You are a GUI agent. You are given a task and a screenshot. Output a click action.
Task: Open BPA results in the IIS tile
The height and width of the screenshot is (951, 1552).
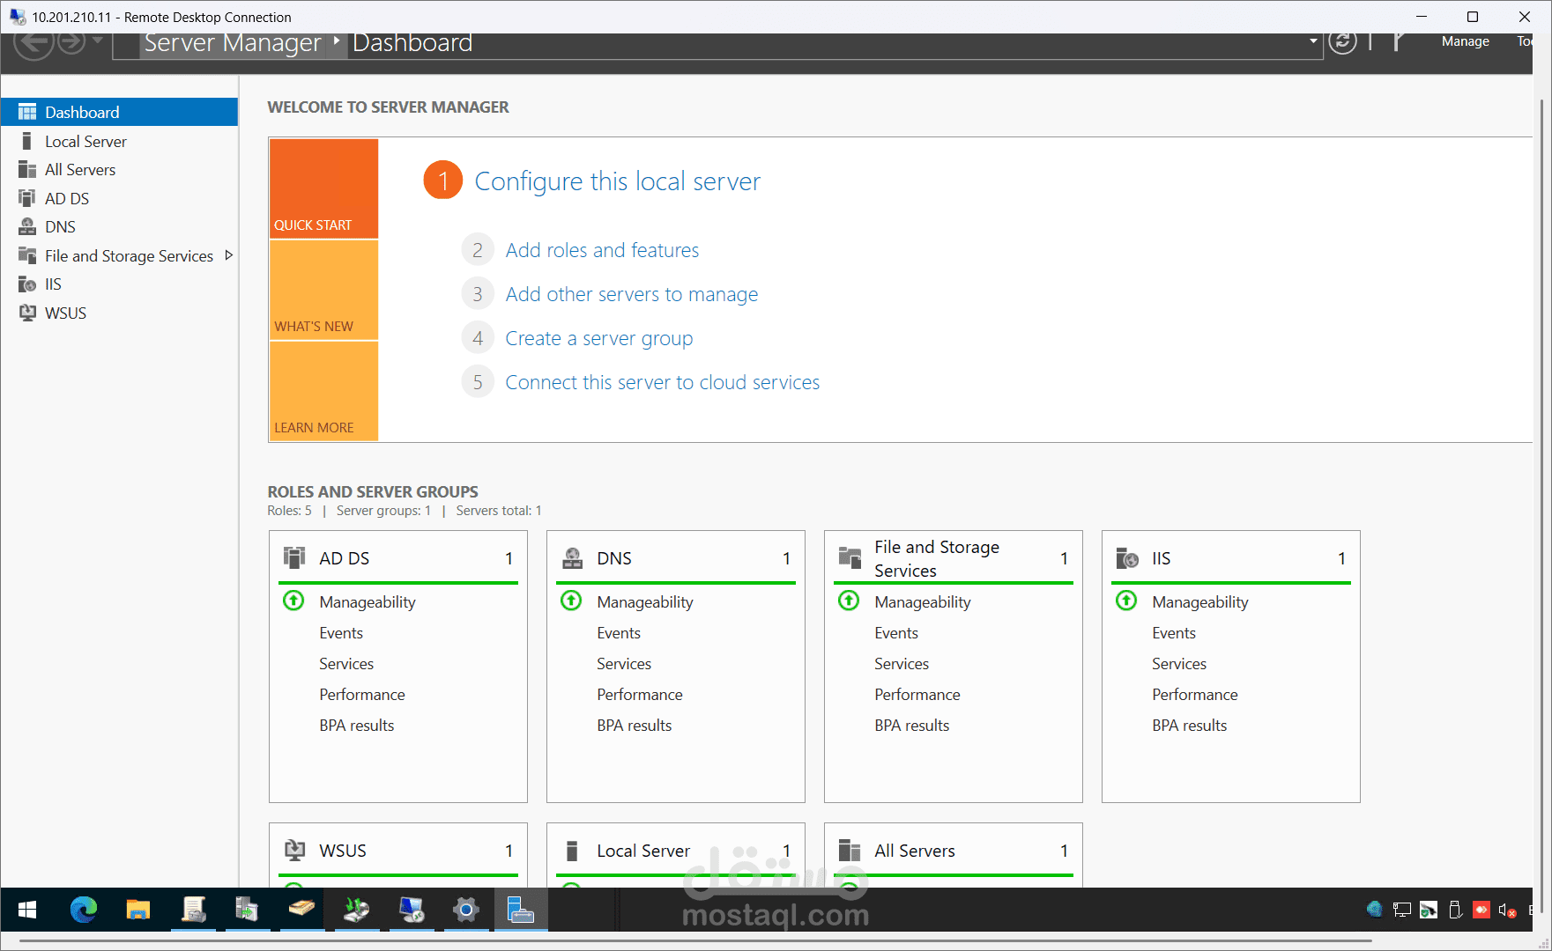pos(1189,725)
